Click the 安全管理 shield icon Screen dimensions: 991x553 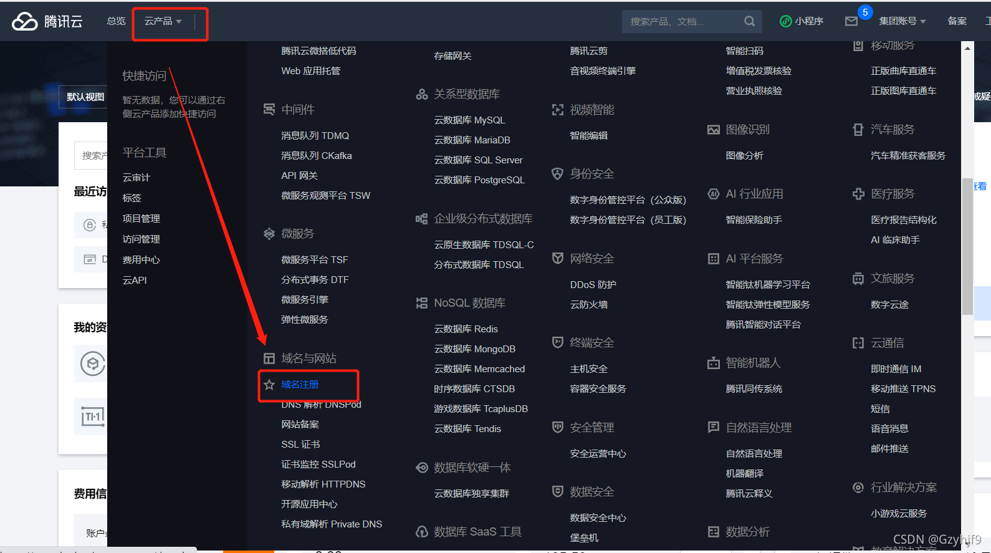(558, 428)
